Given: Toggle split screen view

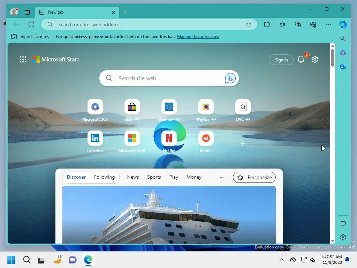Looking at the screenshot, I should (267, 24).
